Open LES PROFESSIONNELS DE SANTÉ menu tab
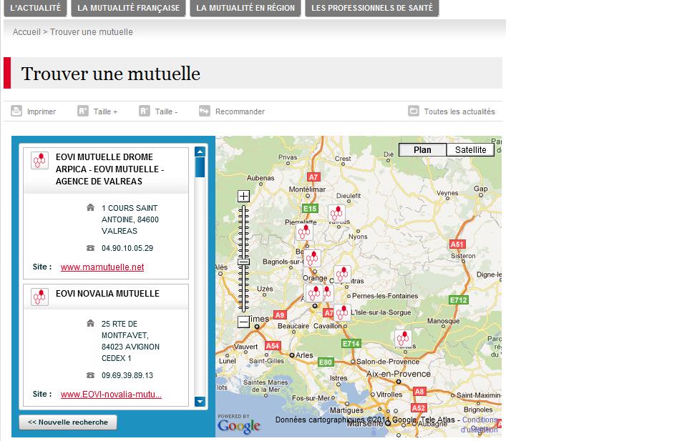Viewport: 687px width, 441px height. [372, 8]
